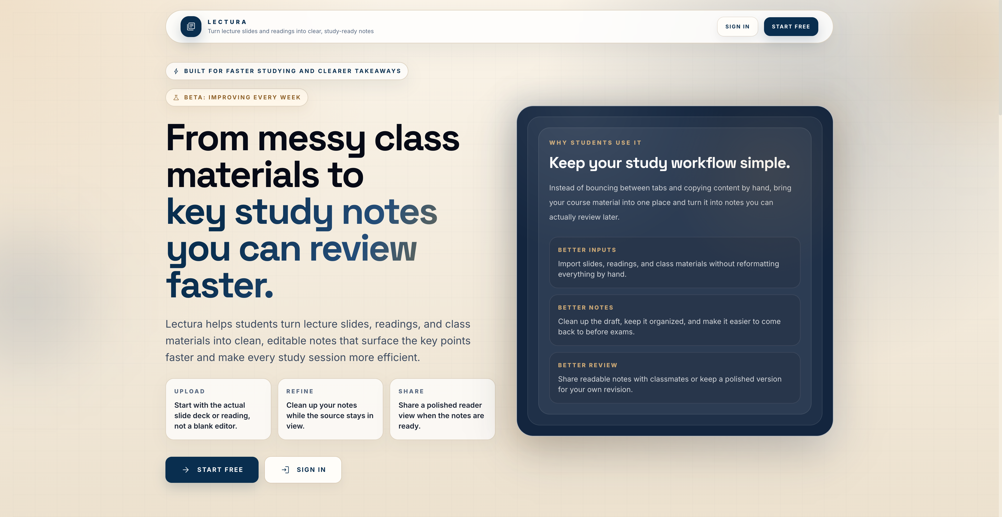Open the Upload step card
1002x517 pixels.
coord(218,409)
